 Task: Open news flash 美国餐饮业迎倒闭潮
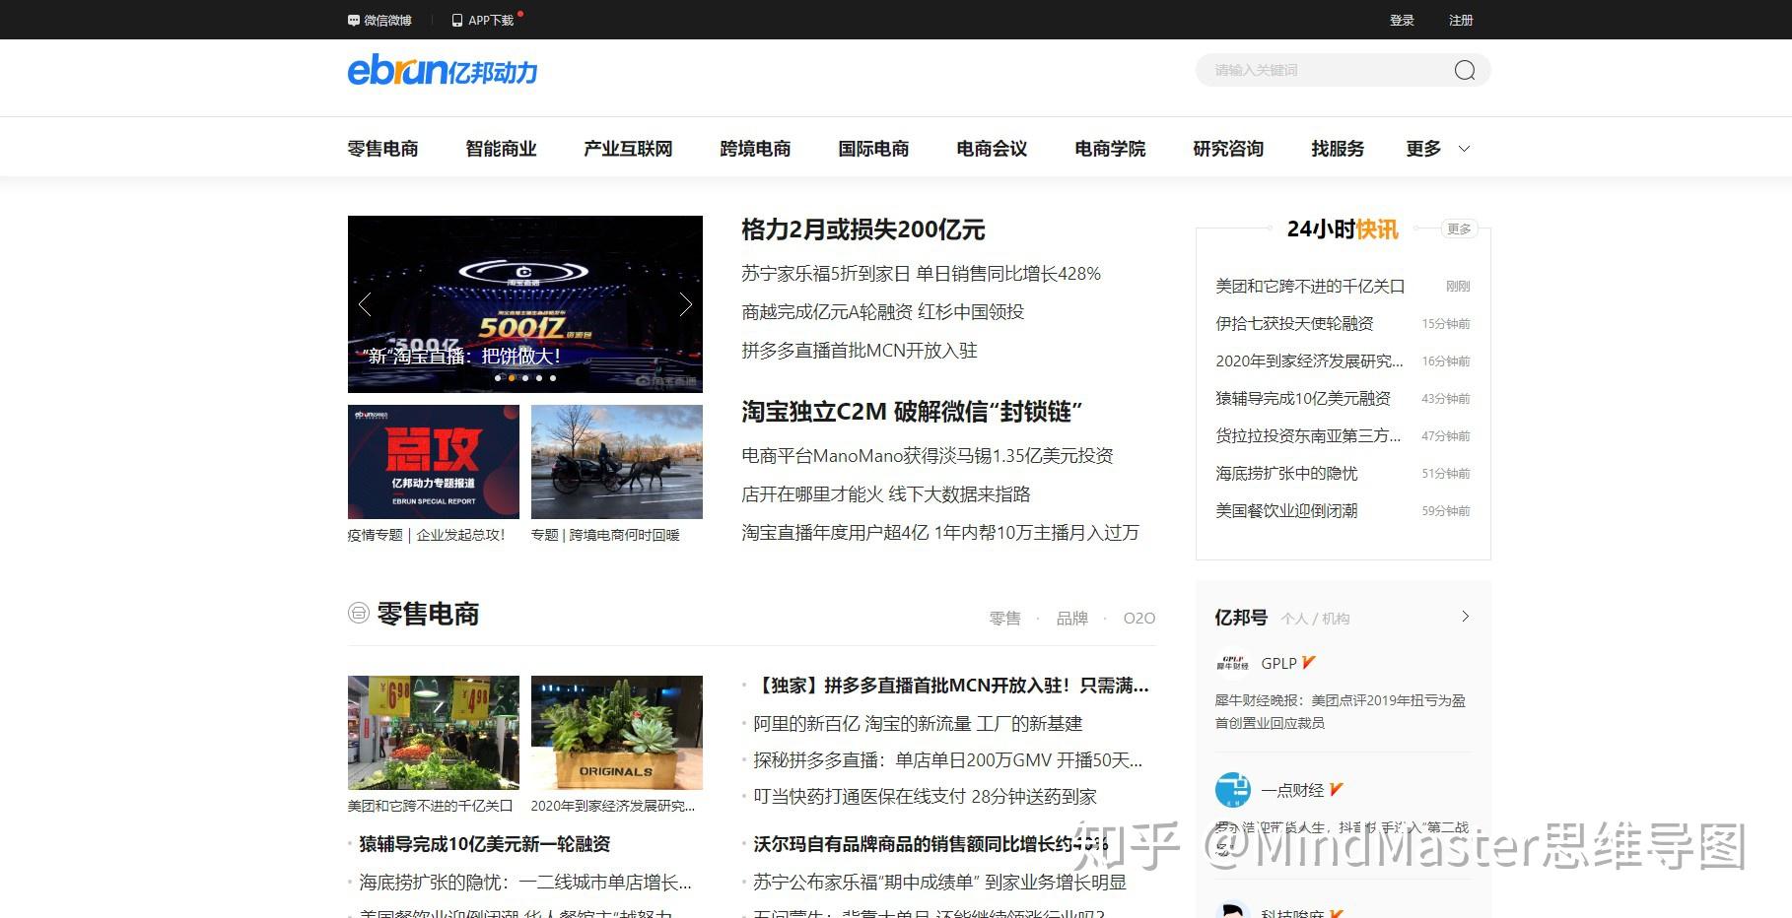[x=1286, y=510]
